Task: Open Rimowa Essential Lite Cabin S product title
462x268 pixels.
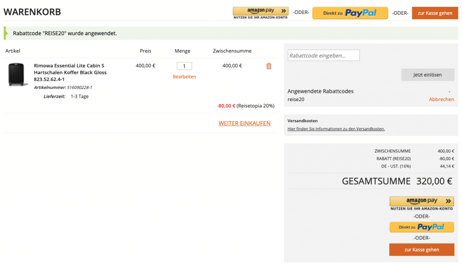Action: (x=70, y=72)
